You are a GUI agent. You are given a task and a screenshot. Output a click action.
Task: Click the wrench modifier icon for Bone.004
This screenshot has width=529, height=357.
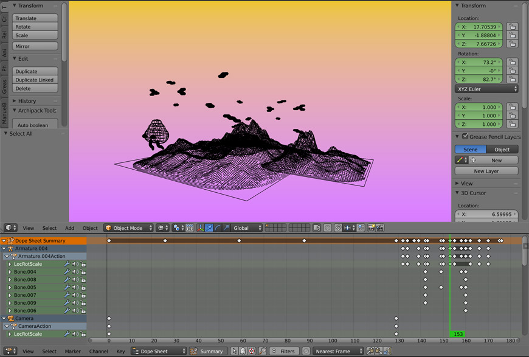(x=67, y=272)
